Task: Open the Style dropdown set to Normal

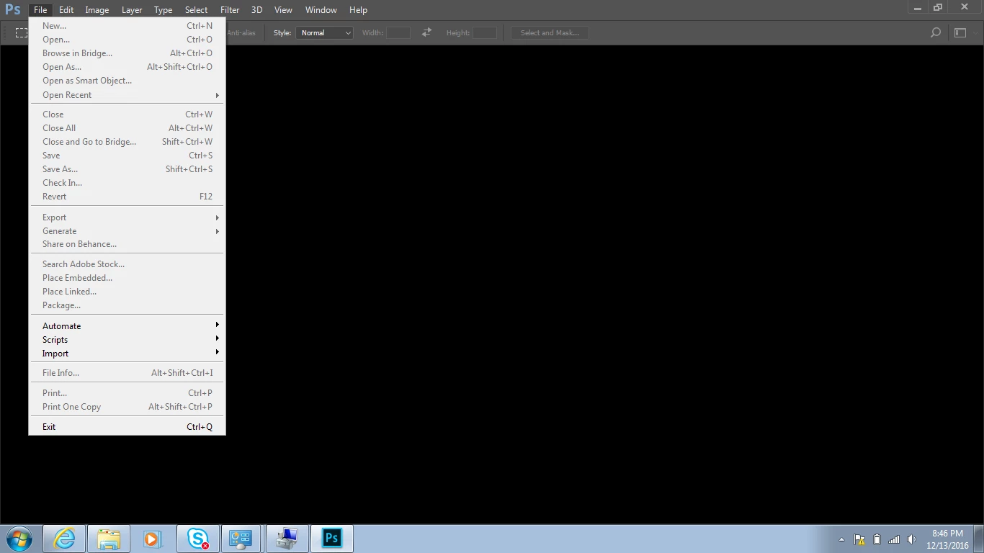Action: pyautogui.click(x=324, y=32)
